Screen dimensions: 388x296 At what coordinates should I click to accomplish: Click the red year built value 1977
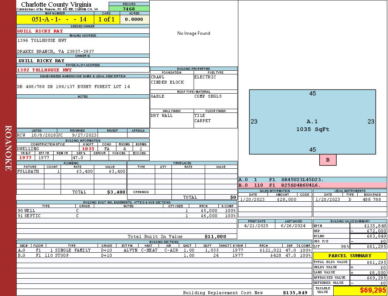click(x=25, y=158)
